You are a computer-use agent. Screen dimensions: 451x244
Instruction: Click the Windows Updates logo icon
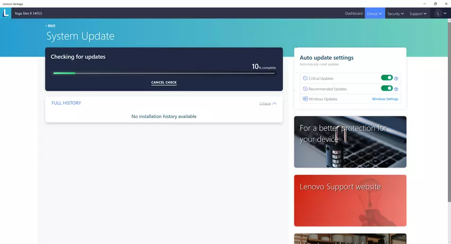[305, 99]
